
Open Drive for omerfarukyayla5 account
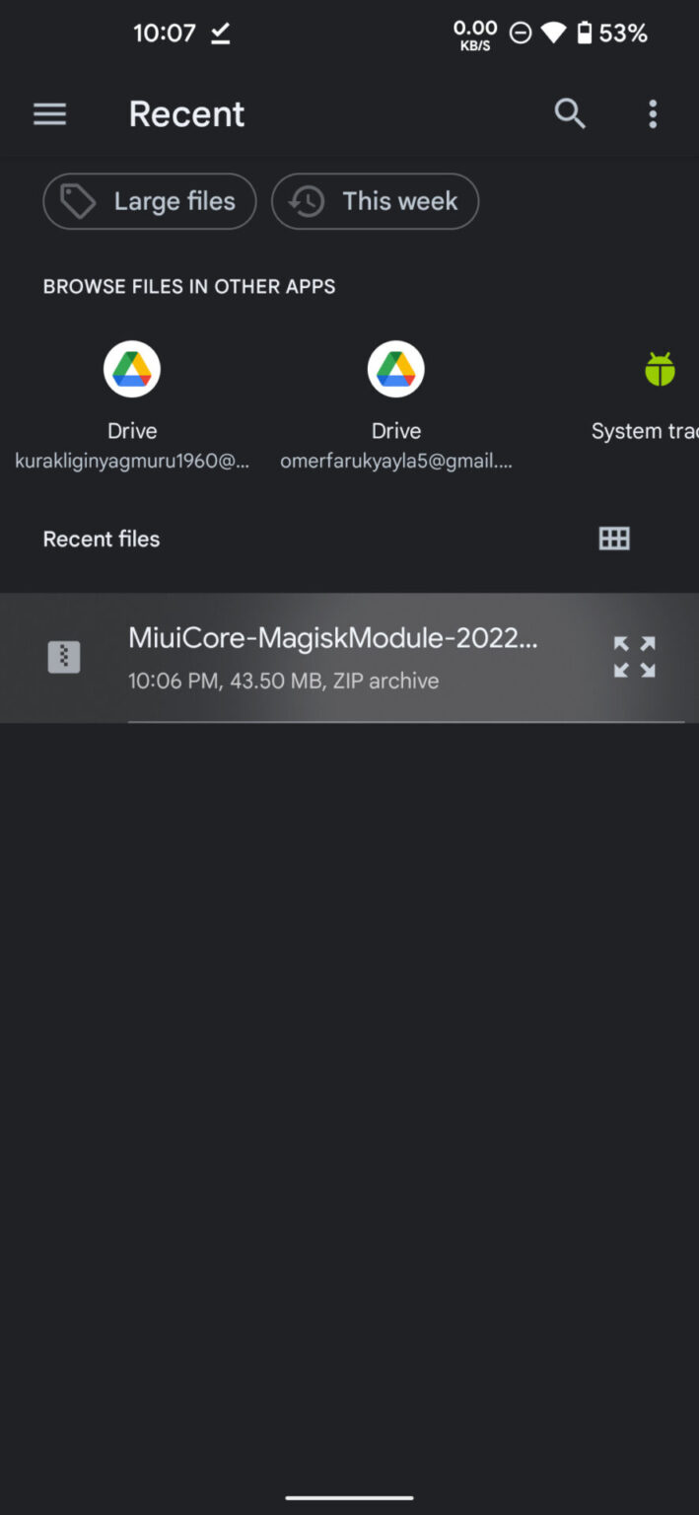(395, 395)
